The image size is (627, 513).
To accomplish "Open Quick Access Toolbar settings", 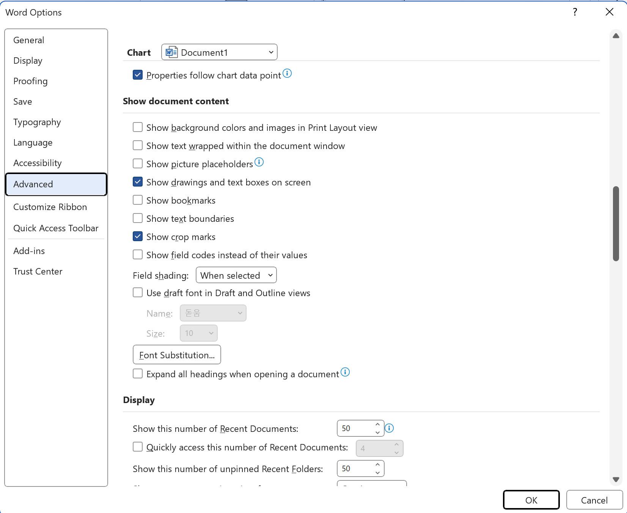I will 56,228.
